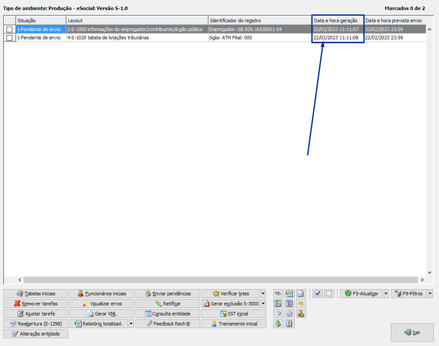Expand dropdown beside Relatório totalizad.
Image resolution: width=439 pixels, height=346 pixels.
(x=131, y=324)
